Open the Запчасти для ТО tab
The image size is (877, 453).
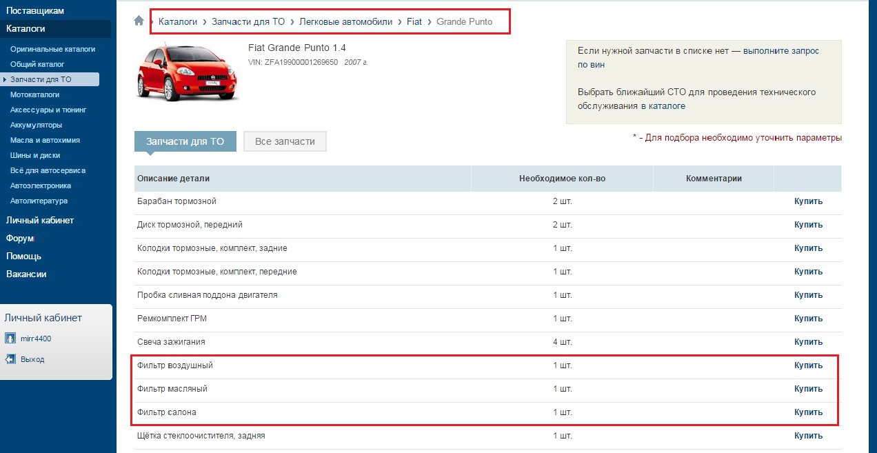coord(185,141)
